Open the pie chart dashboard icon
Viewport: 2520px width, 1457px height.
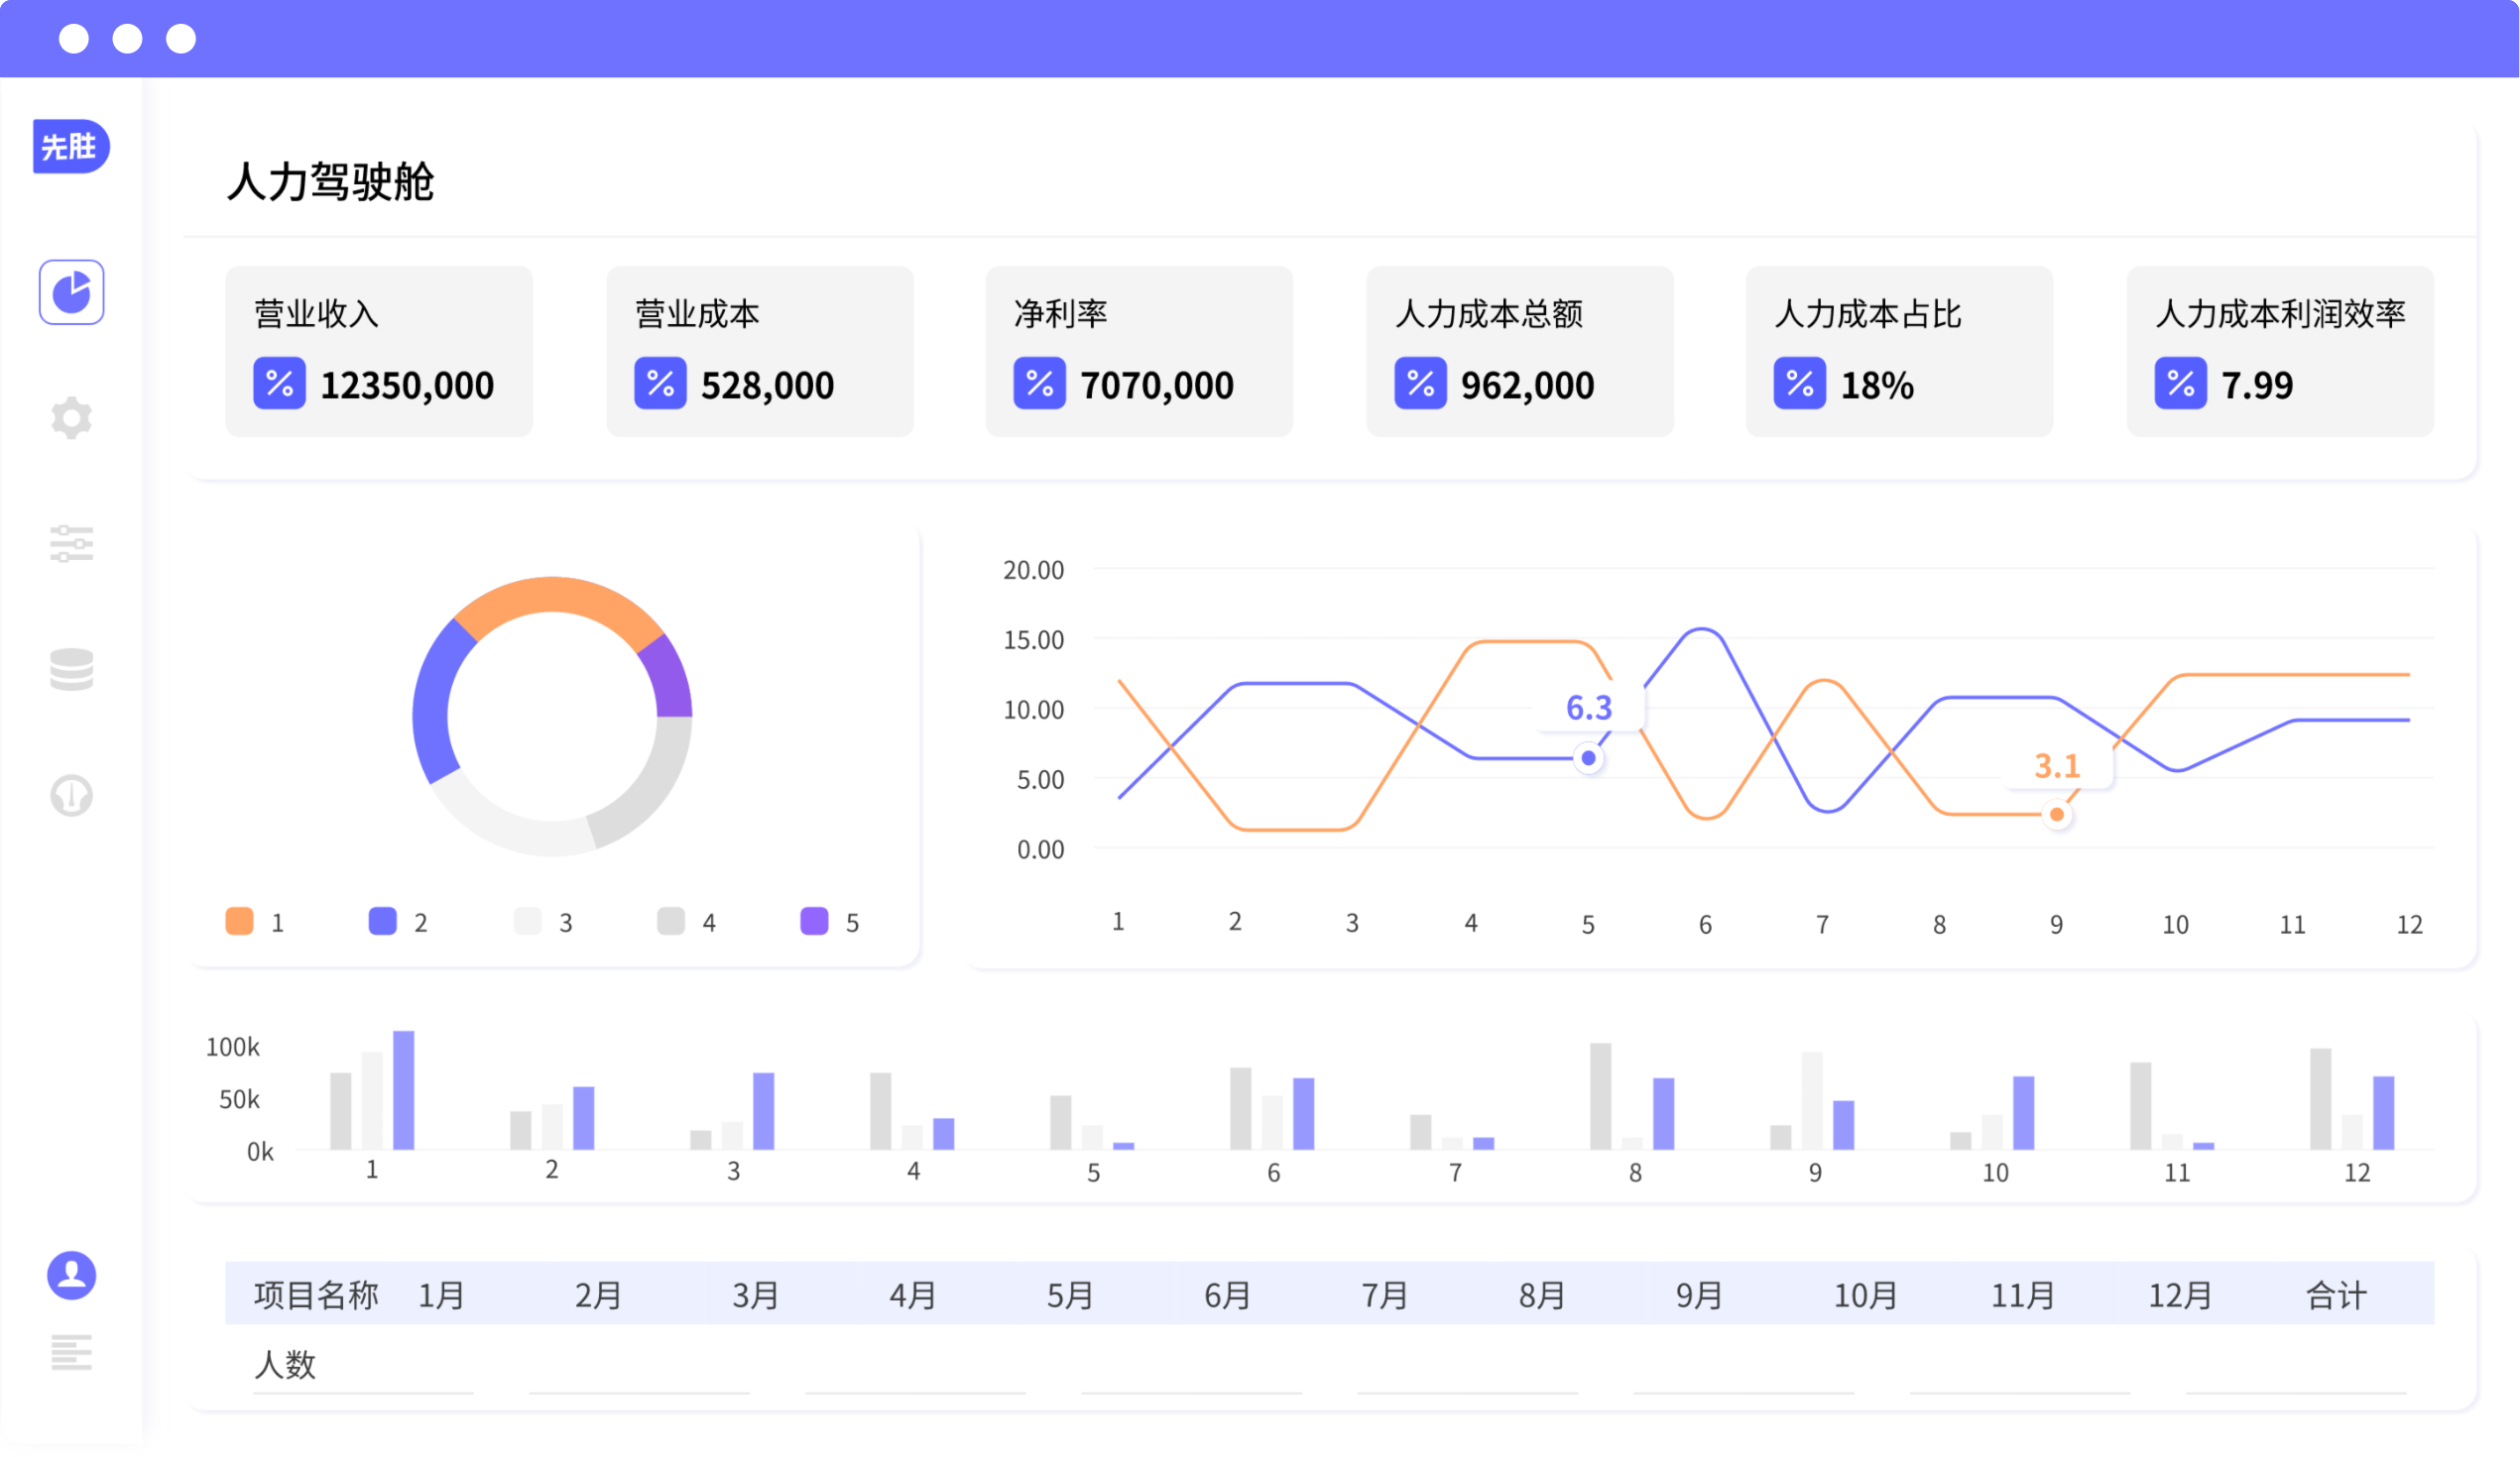[x=71, y=291]
